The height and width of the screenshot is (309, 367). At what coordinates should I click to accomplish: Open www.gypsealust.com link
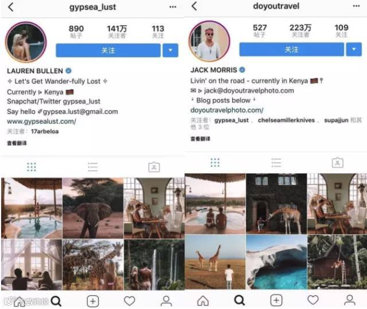pos(41,121)
